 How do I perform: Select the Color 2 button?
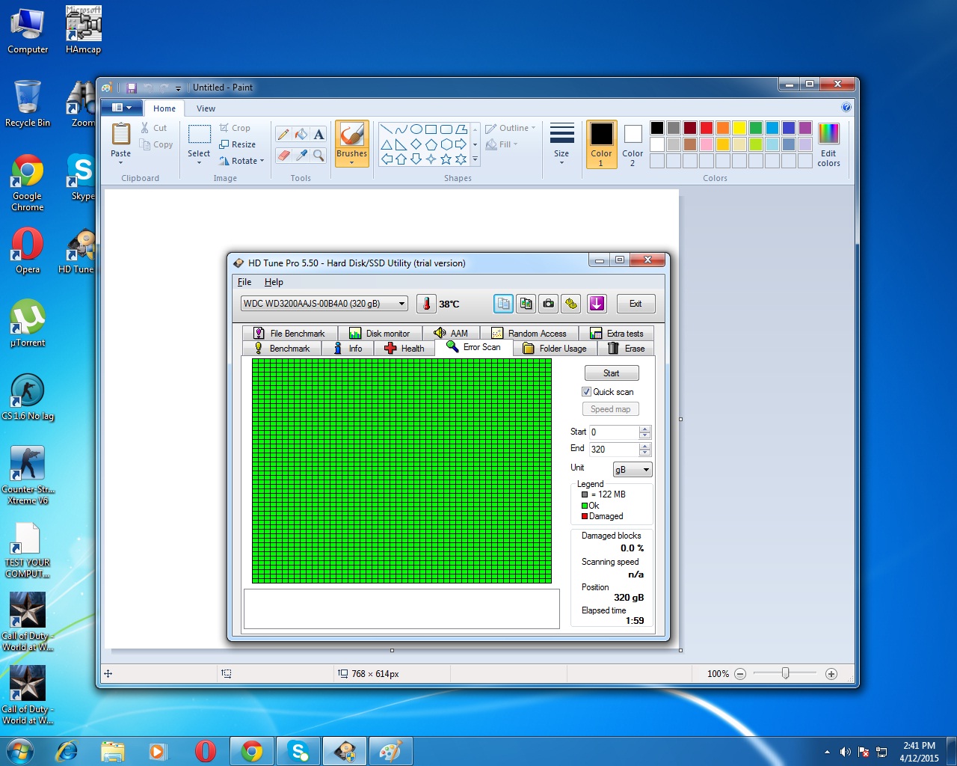[633, 144]
